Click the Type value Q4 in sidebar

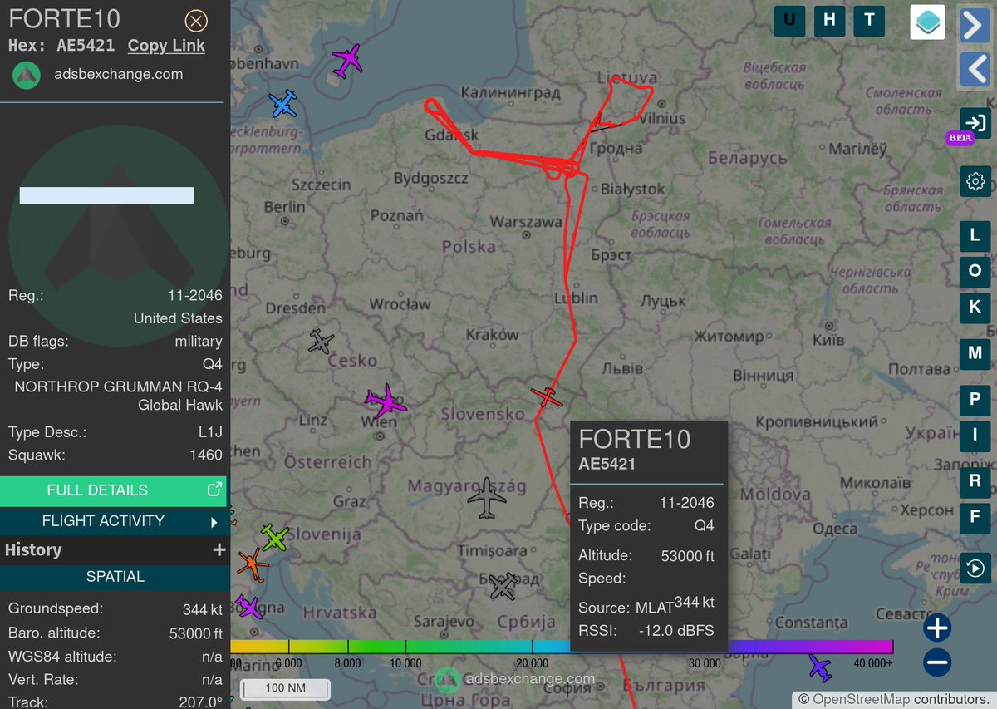pyautogui.click(x=213, y=364)
